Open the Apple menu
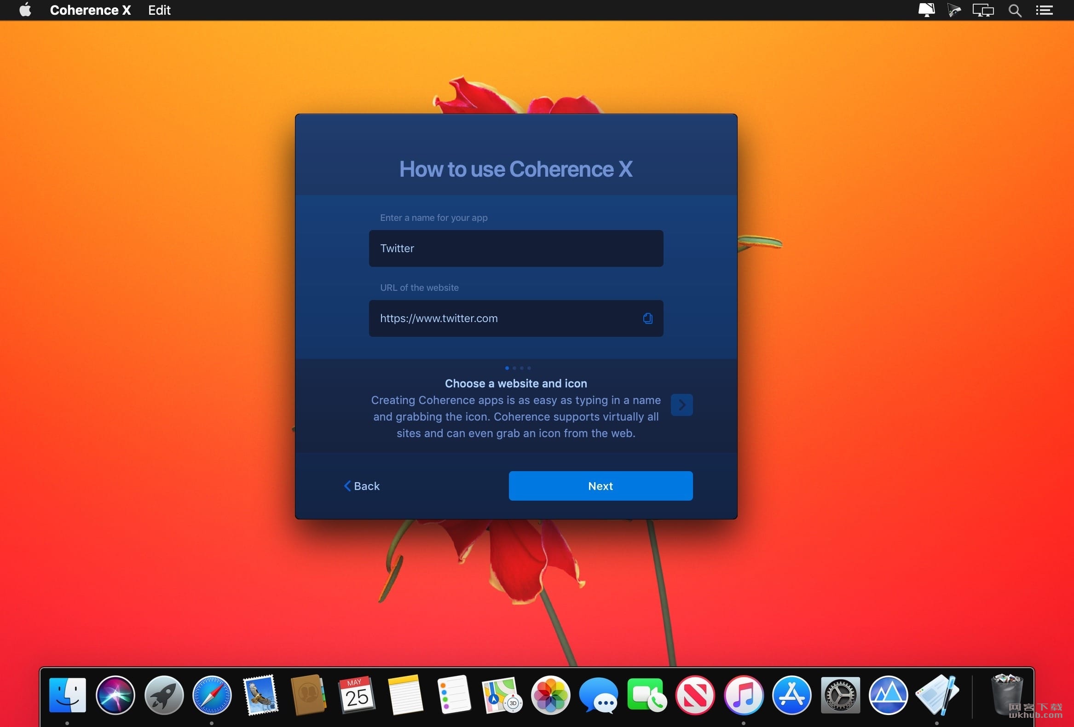The height and width of the screenshot is (727, 1074). (25, 10)
